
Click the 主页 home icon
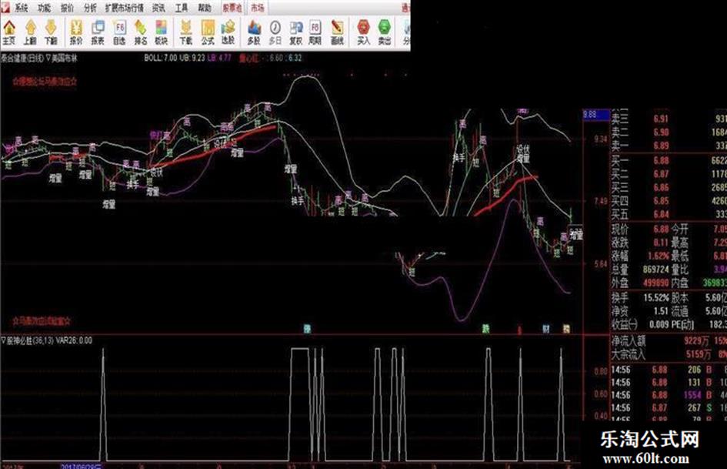click(8, 32)
